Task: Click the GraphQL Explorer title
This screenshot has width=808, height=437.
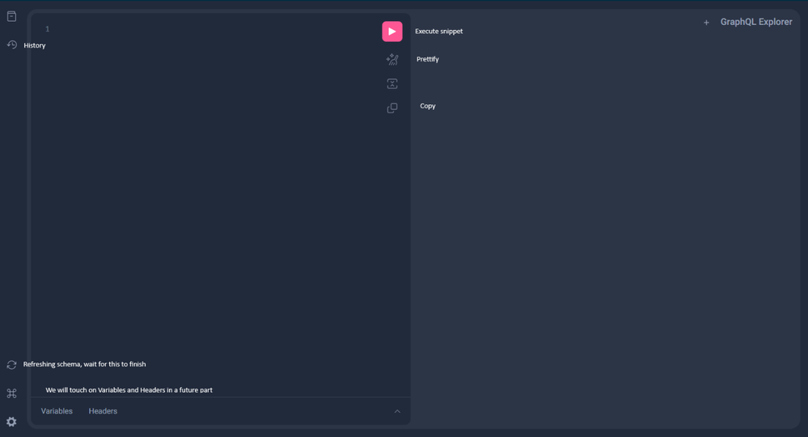Action: click(x=756, y=22)
